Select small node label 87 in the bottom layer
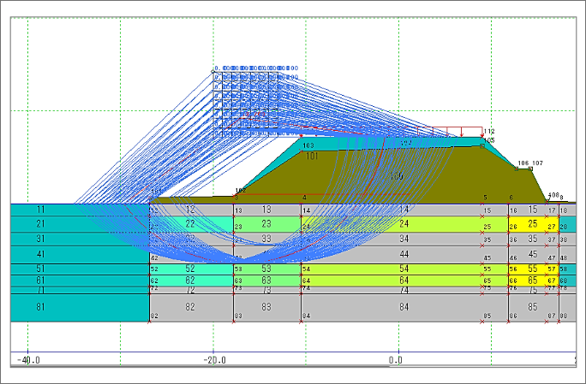This screenshot has height=384, width=586. point(552,316)
